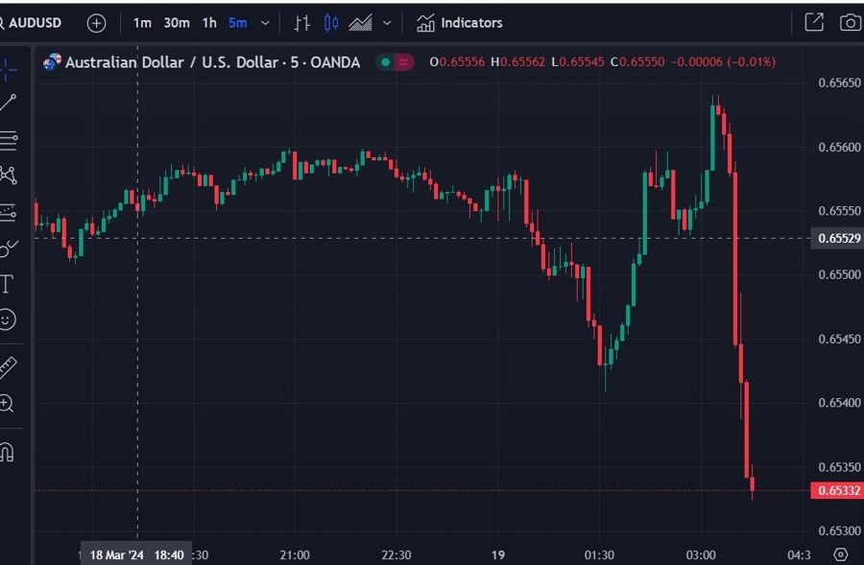Click the plus button to compare symbols

(x=96, y=22)
